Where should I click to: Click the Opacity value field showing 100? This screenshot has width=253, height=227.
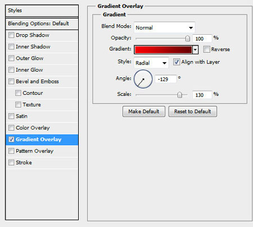point(202,39)
